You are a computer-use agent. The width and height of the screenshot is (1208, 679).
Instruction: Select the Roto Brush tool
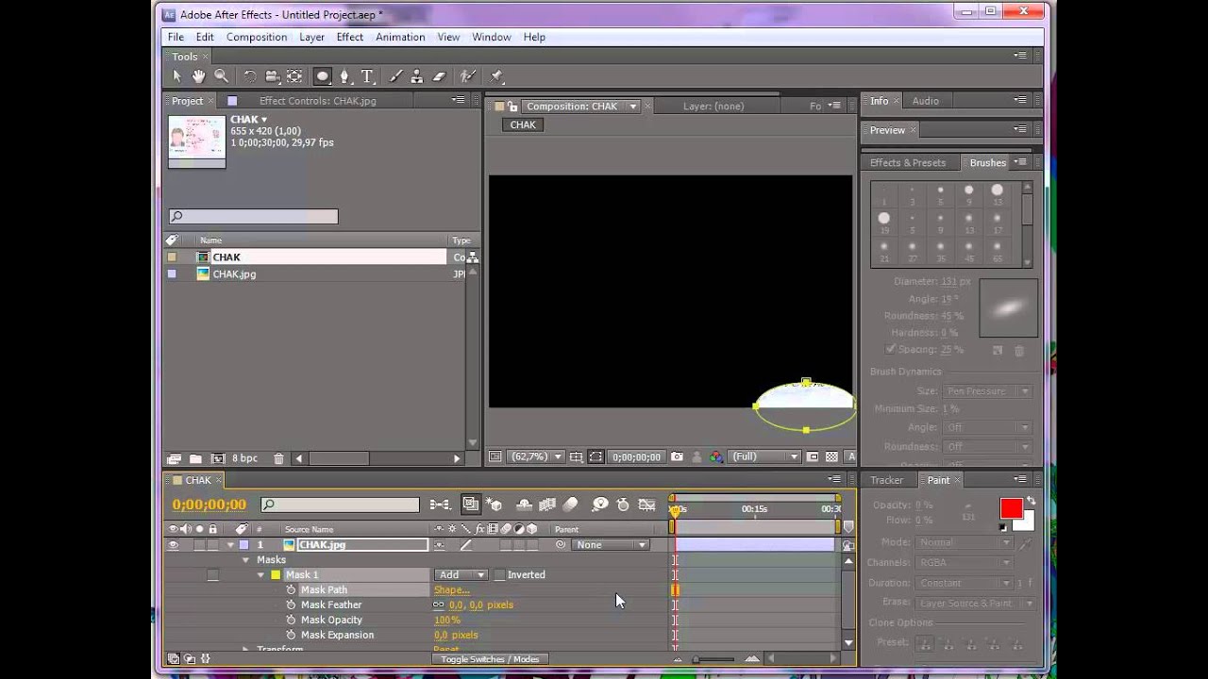click(x=467, y=76)
